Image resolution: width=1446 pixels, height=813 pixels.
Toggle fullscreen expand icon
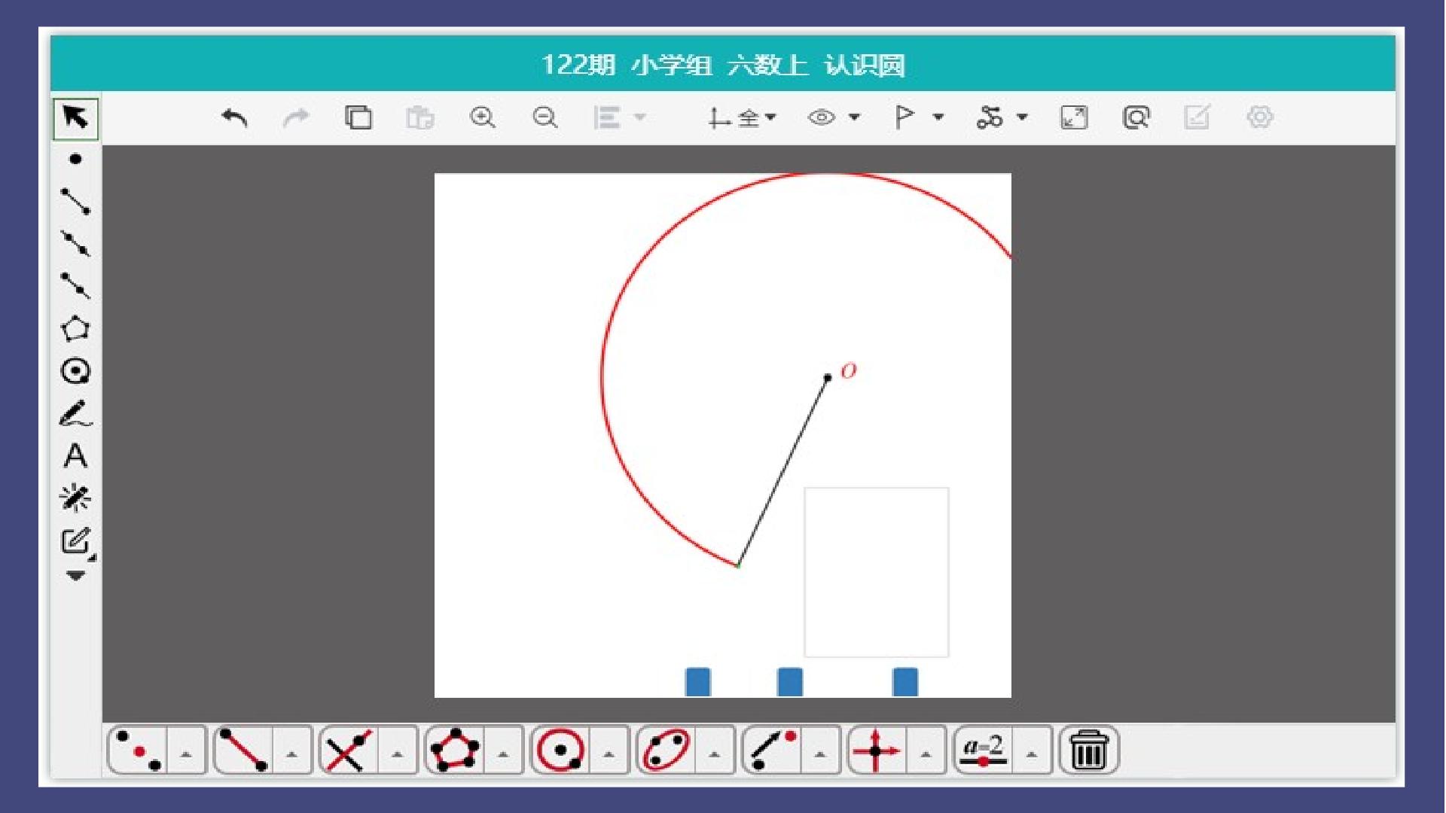coord(1074,117)
